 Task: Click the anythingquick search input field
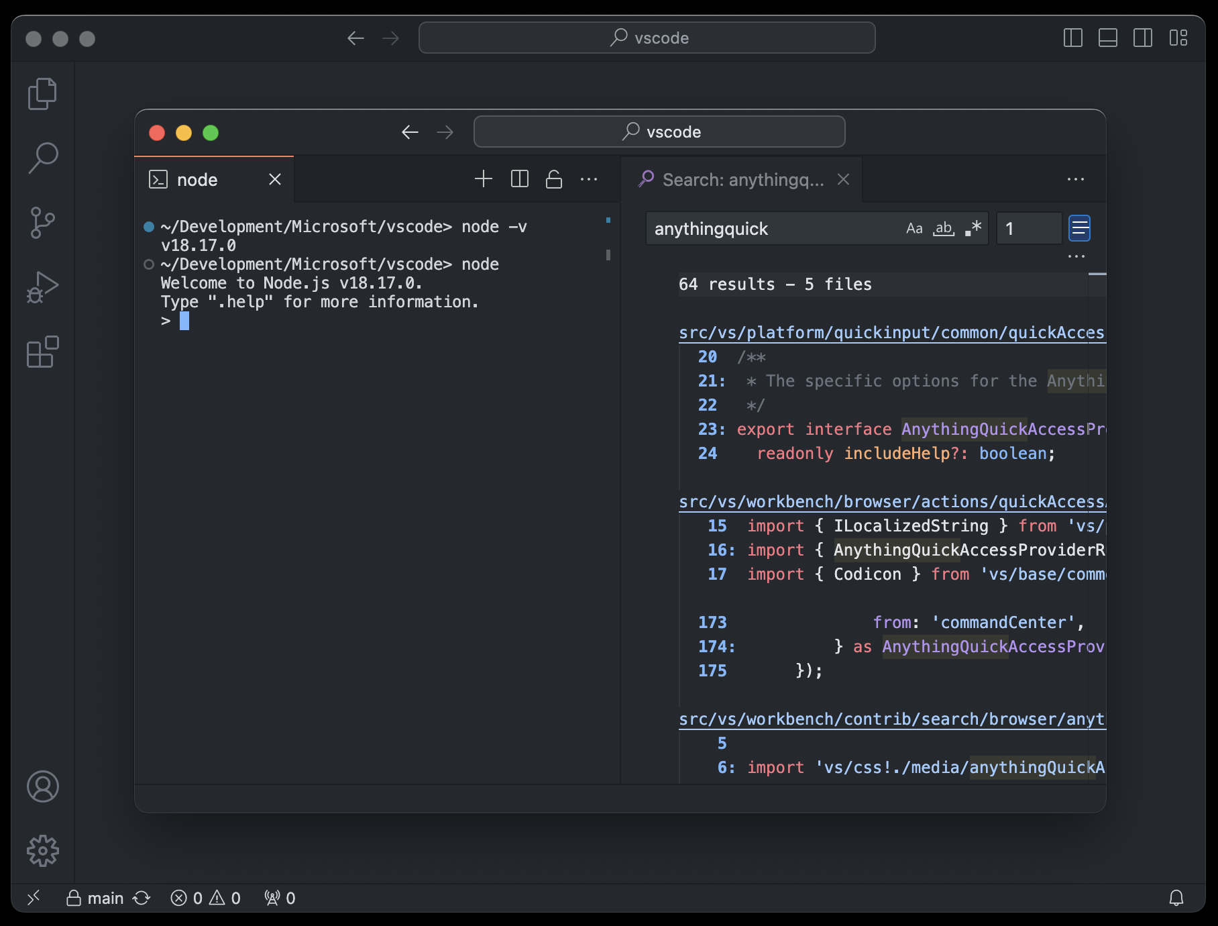[x=771, y=228]
